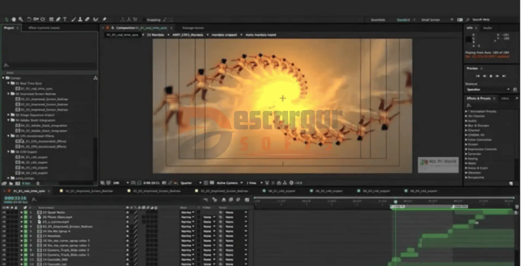
Task: Open the Spacebar shortcut dropdown in Preview
Action: click(x=488, y=90)
